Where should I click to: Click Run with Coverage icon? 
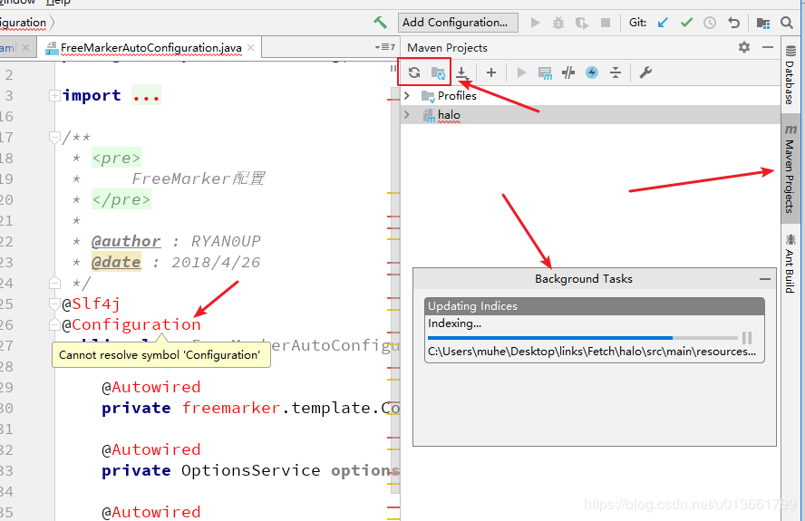point(582,23)
